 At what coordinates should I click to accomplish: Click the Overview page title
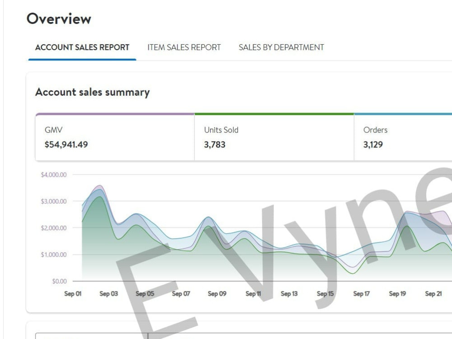point(59,19)
